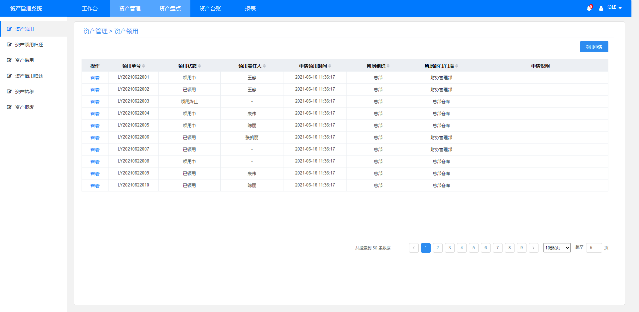Screen dimensions: 639x312
Task: Click 资产管理 in the breadcrumb
Action: (x=96, y=31)
